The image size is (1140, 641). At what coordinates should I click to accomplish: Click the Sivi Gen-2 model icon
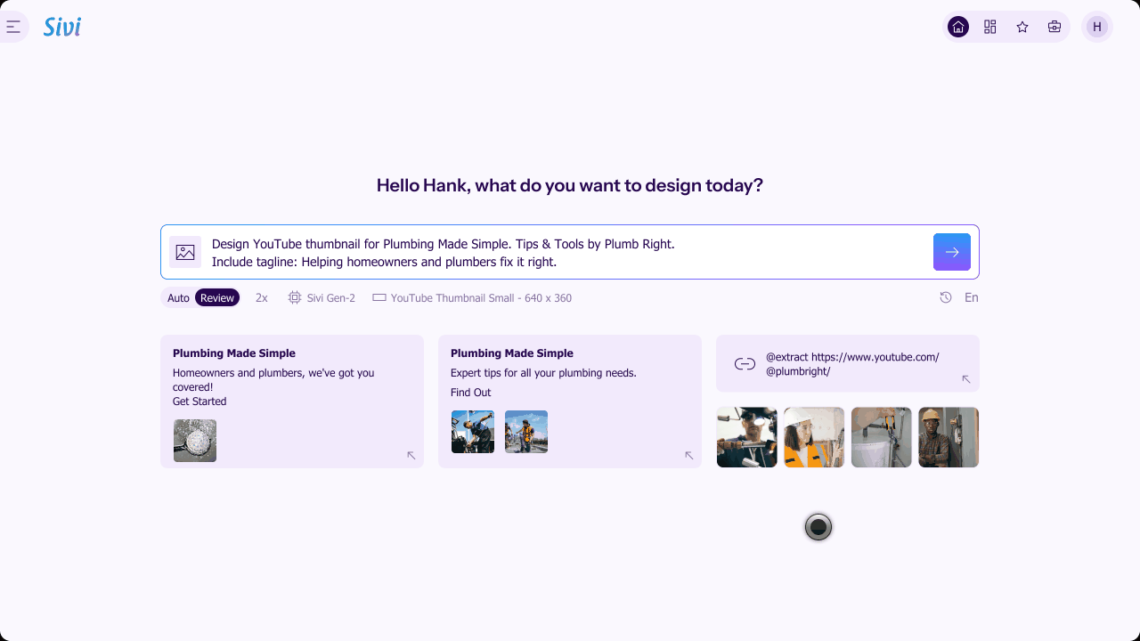[x=294, y=297]
